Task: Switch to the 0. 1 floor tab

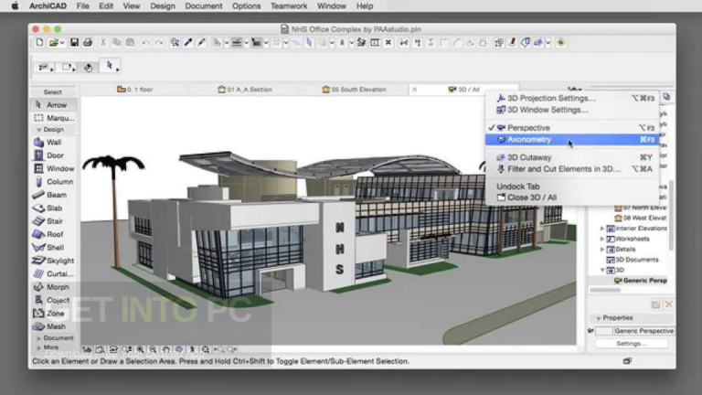Action: pyautogui.click(x=134, y=90)
